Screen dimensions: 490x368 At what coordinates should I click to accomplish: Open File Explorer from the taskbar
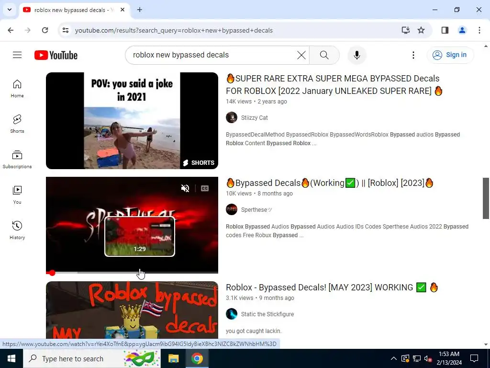coord(173,358)
